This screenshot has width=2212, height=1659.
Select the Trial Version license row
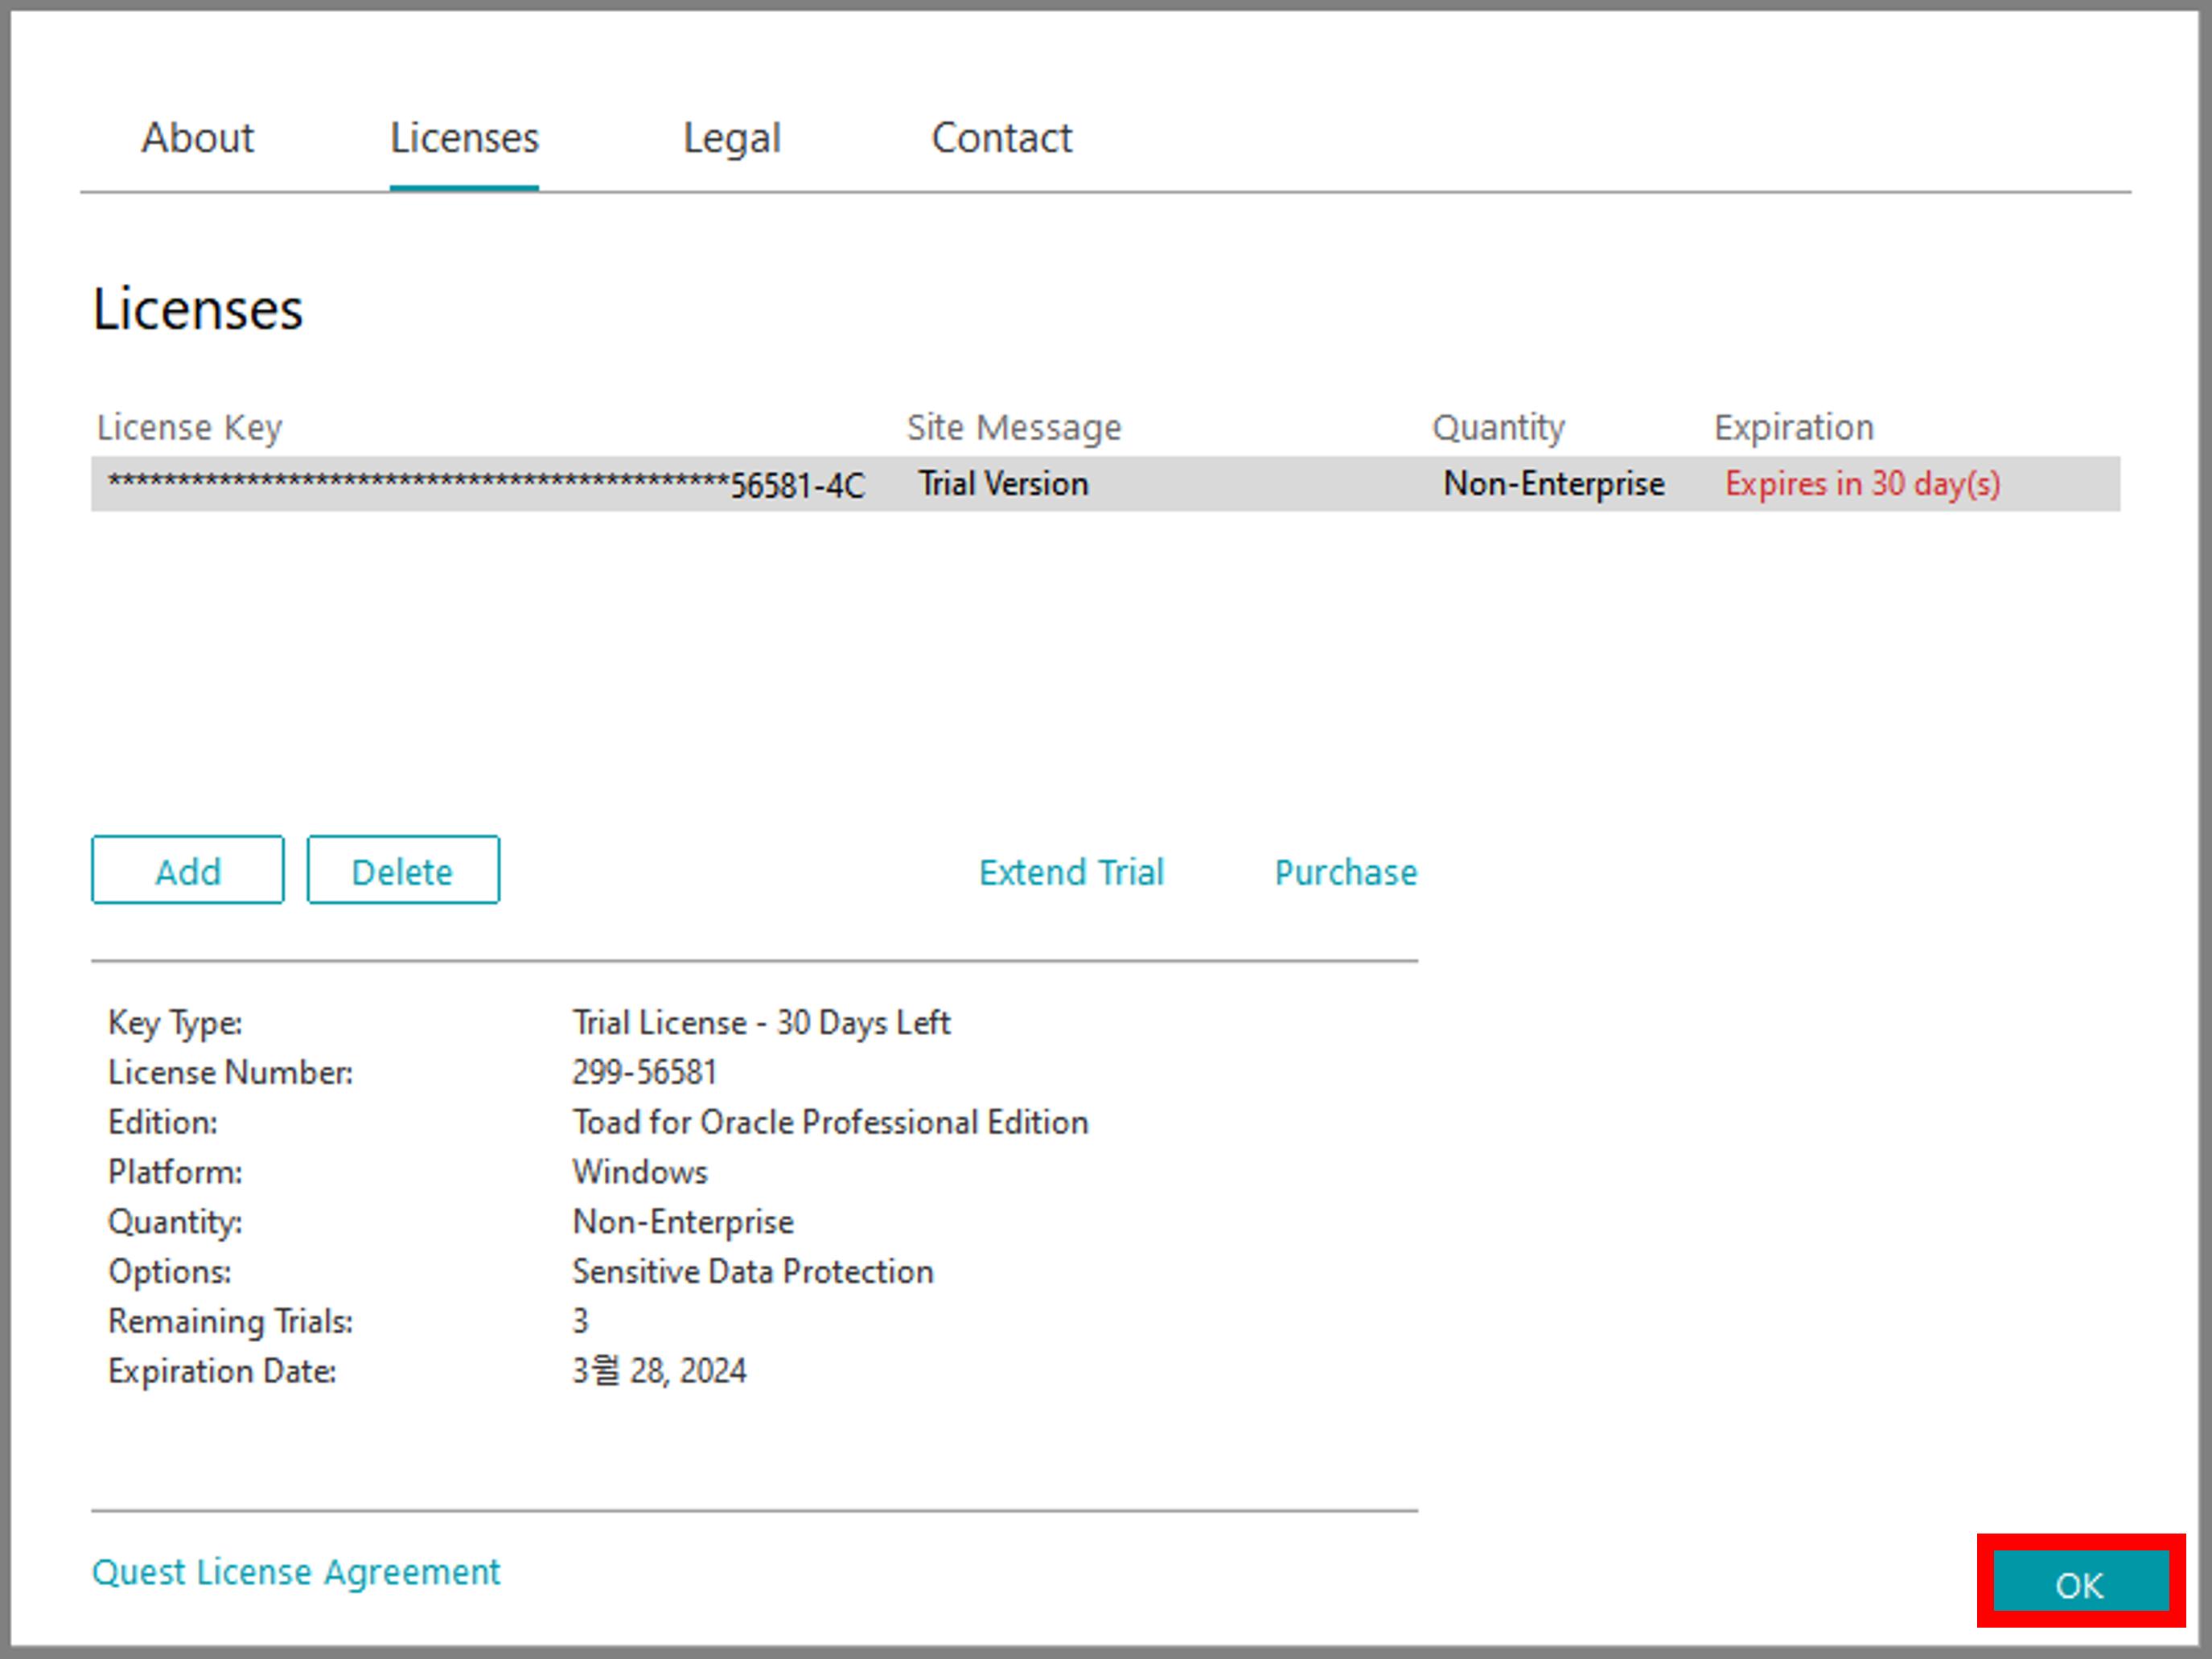pyautogui.click(x=1003, y=484)
